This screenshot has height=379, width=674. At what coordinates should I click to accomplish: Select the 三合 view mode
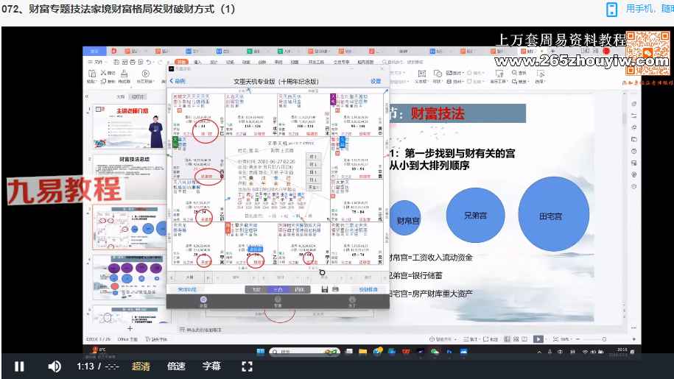click(x=278, y=289)
